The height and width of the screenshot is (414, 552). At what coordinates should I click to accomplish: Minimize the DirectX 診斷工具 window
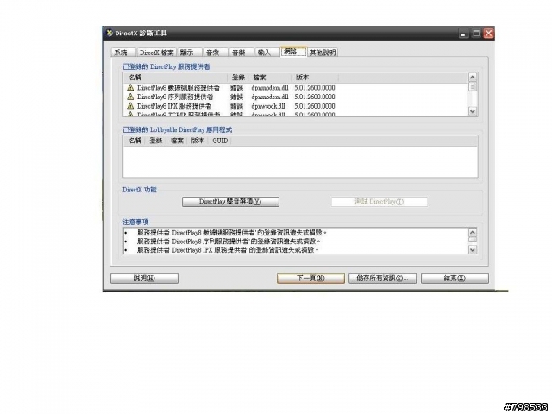(463, 34)
